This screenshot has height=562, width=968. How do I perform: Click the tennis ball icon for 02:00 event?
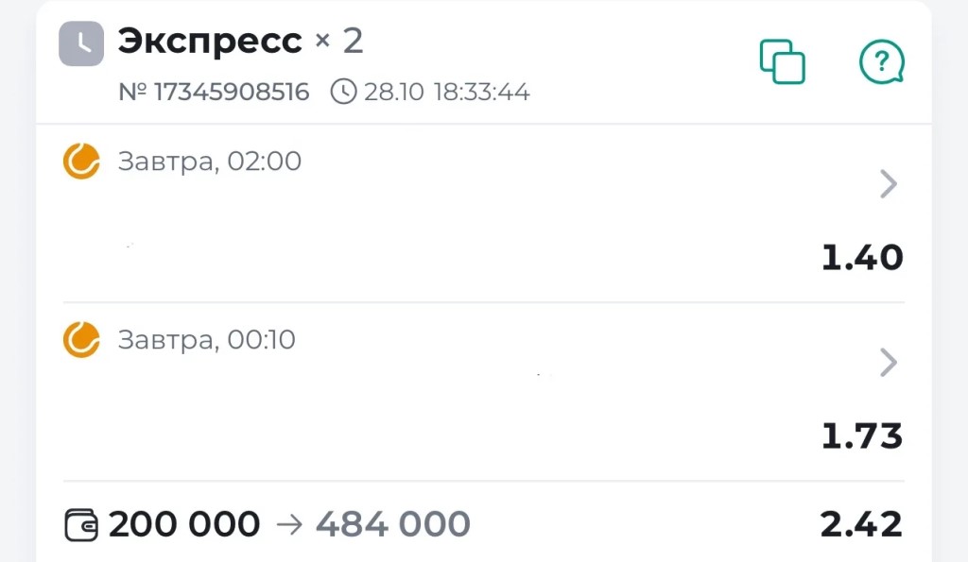(x=81, y=161)
